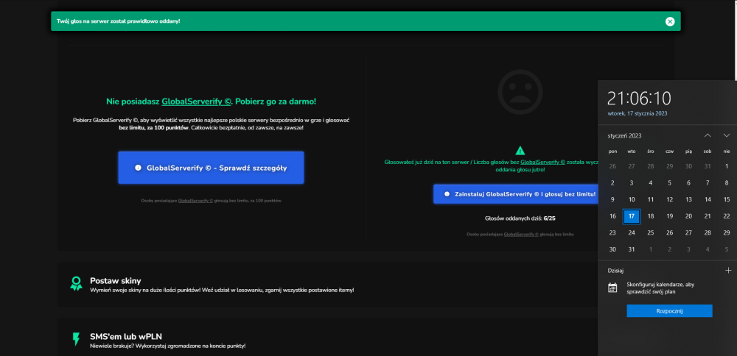Select January 28 in the calendar

pos(708,232)
